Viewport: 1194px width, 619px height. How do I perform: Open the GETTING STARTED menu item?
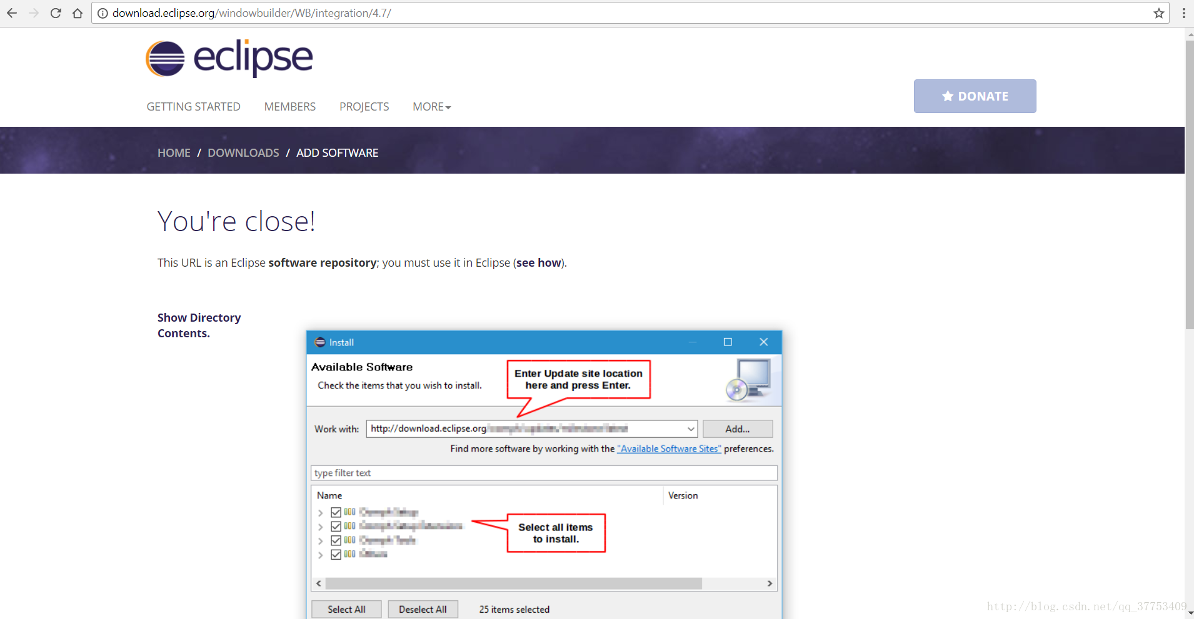click(193, 107)
